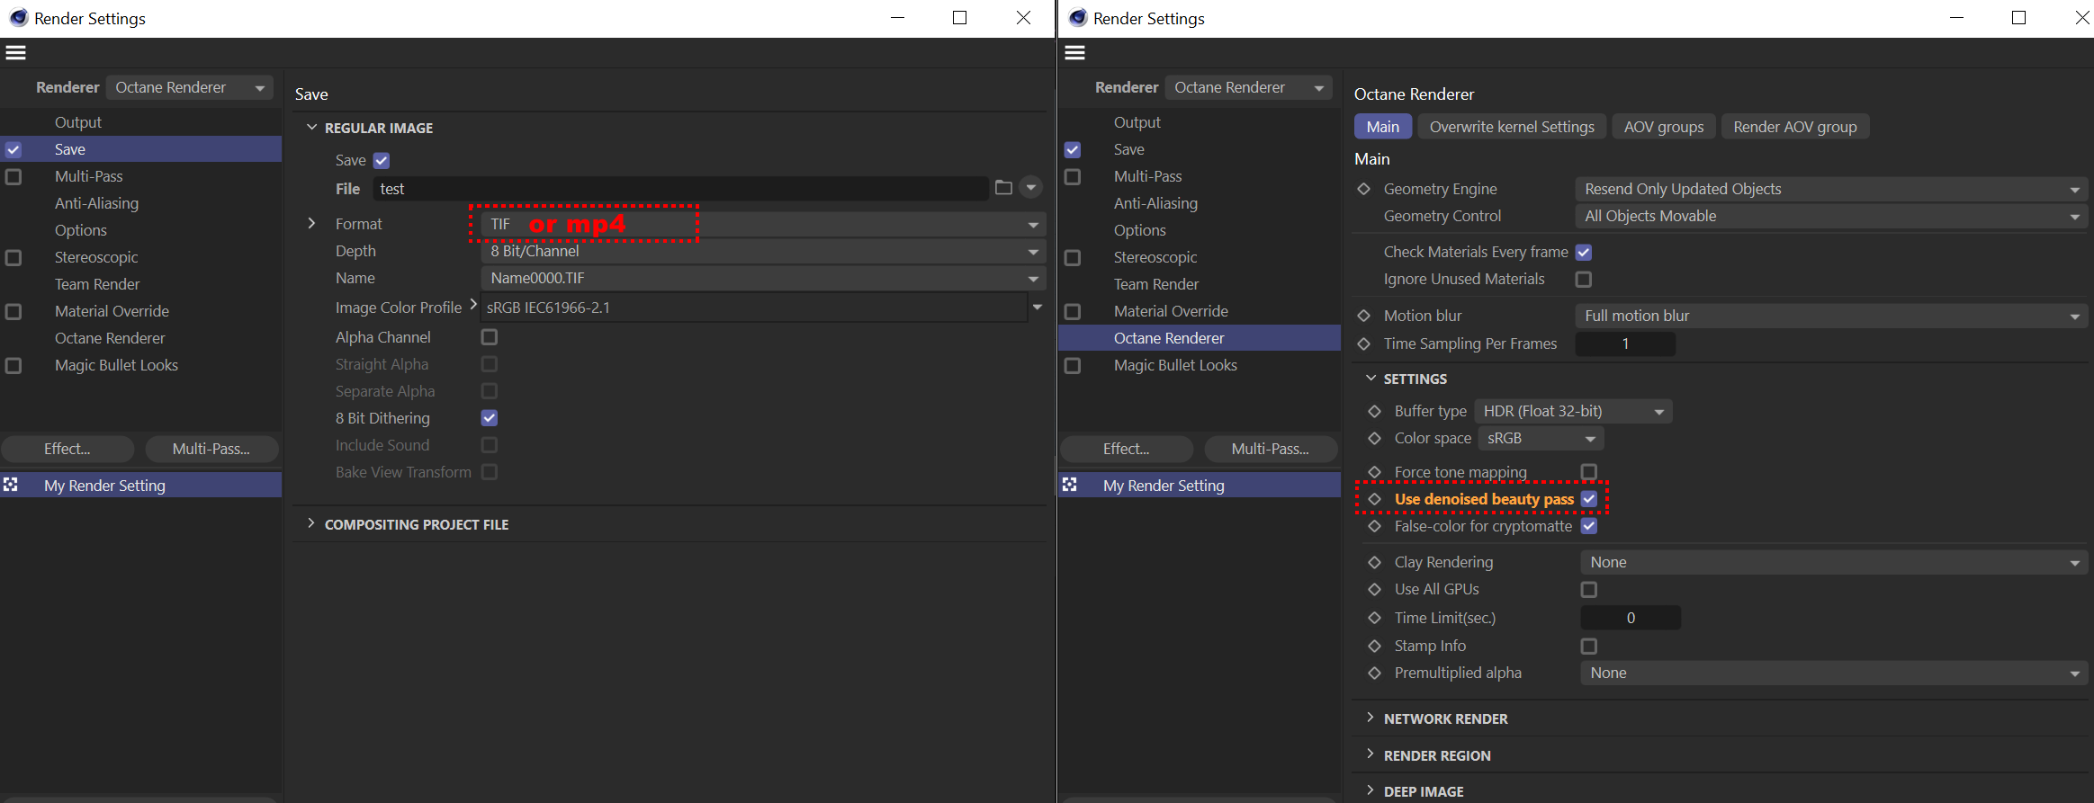Click Effect... button in right window

1127,449
